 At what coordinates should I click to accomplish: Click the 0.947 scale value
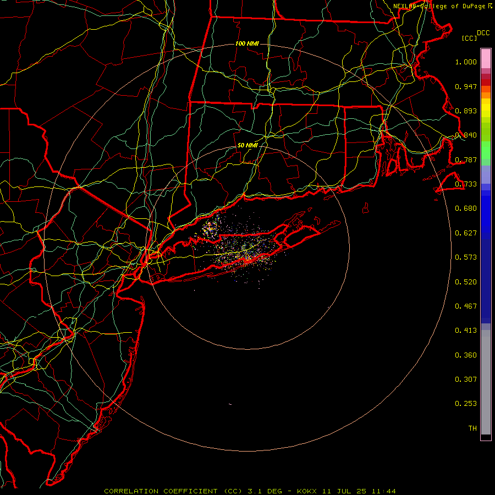[x=466, y=86]
